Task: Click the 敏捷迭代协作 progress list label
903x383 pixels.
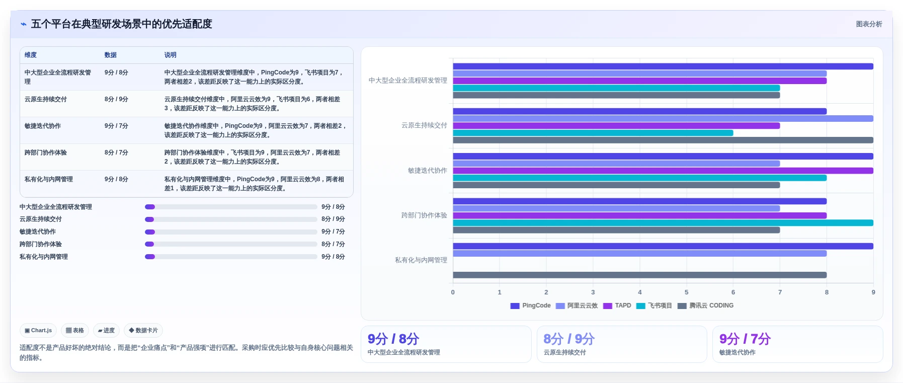Action: [38, 232]
